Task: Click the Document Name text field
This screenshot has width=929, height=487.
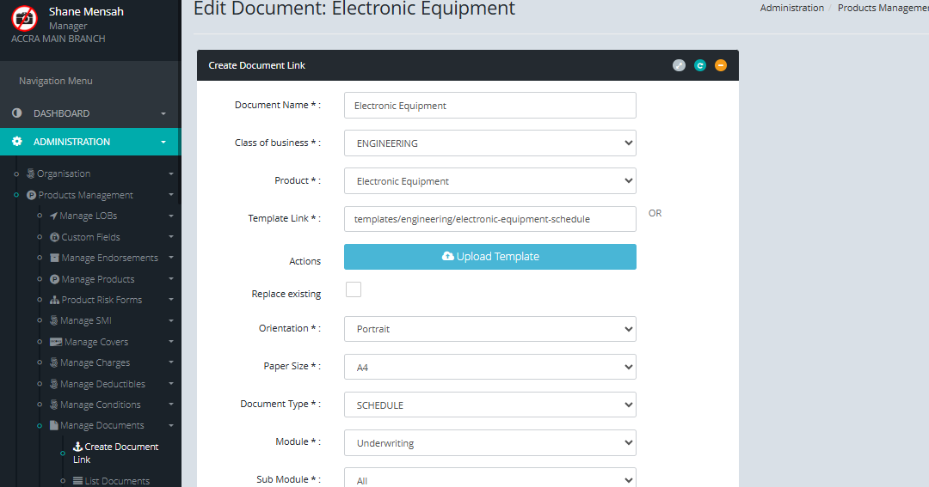Action: point(489,106)
